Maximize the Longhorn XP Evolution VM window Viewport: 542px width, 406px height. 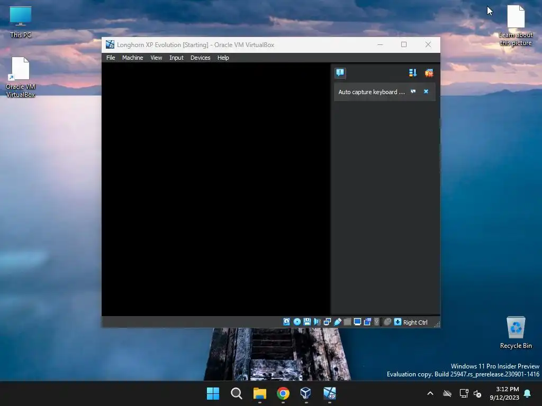(404, 44)
